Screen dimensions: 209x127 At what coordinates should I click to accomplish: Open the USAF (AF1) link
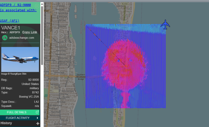pos(10,21)
